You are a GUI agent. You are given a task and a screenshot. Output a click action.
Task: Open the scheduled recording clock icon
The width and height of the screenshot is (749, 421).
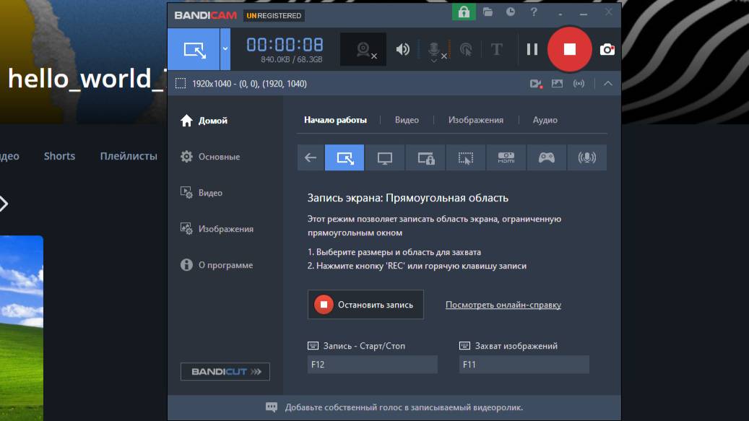coord(511,12)
